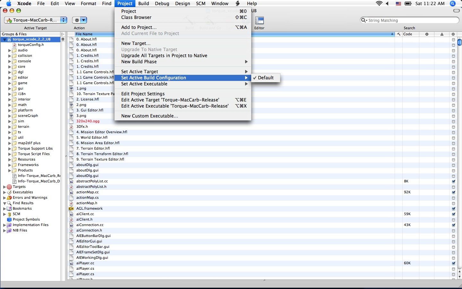Click the AGL.framework toolbox icon

[x=71, y=209]
